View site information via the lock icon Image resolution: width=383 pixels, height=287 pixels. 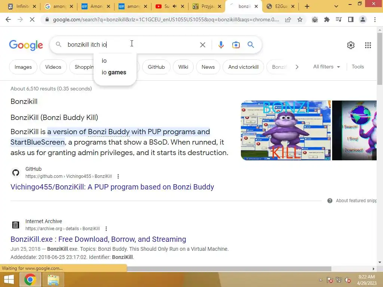47,19
